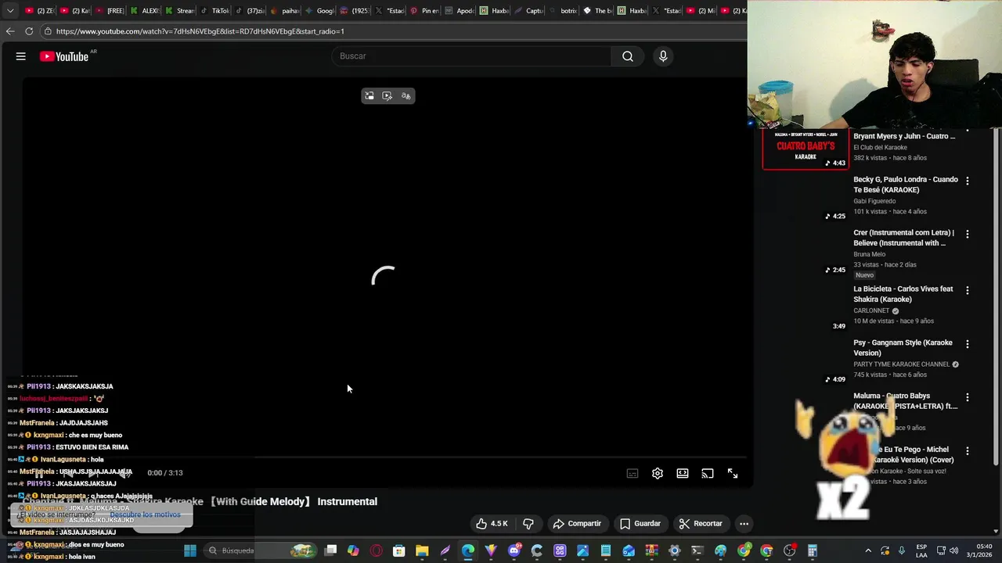Open volume control in the system tray

coord(954,550)
